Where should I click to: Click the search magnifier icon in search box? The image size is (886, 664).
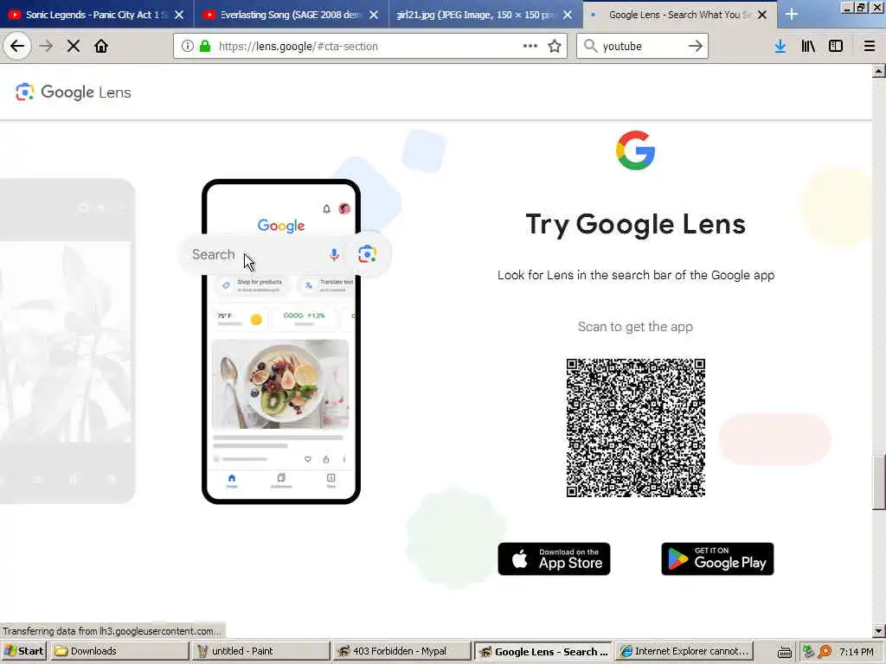[590, 47]
